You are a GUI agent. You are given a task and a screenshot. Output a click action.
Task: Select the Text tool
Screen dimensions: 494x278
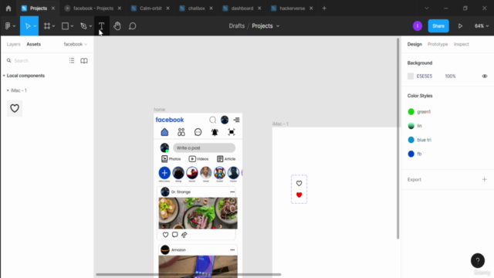(x=101, y=25)
